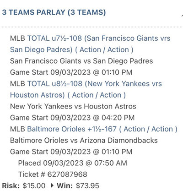Viewport: 183px width, 196px height.
Task: Select the Ticket # 627087968 text
Action: click(x=53, y=174)
